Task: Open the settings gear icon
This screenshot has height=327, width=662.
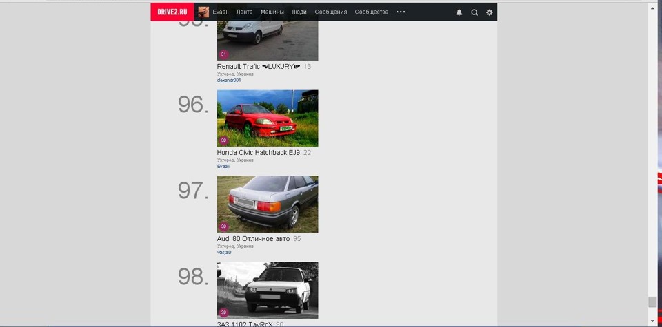Action: coord(490,12)
